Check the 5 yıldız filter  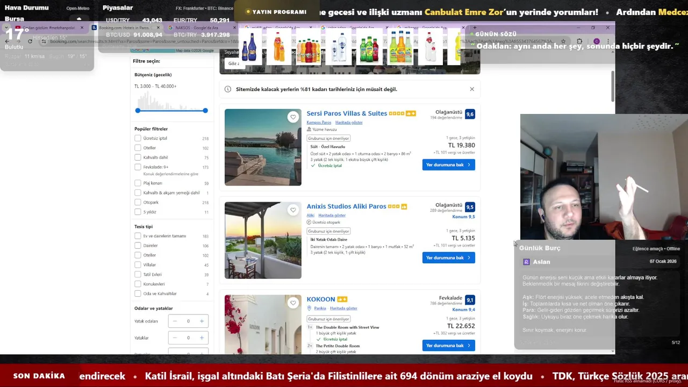pos(138,212)
